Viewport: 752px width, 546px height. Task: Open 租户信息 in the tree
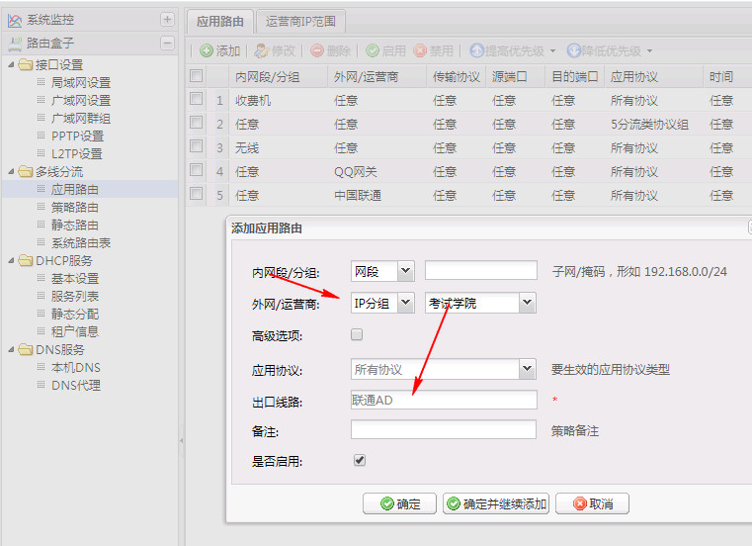point(75,331)
